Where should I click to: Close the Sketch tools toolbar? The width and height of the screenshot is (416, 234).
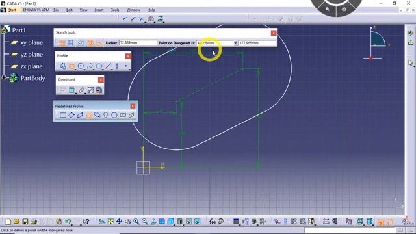(274, 33)
